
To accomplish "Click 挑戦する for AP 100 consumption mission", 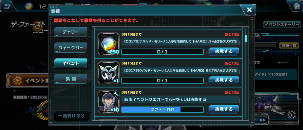I will click(224, 109).
